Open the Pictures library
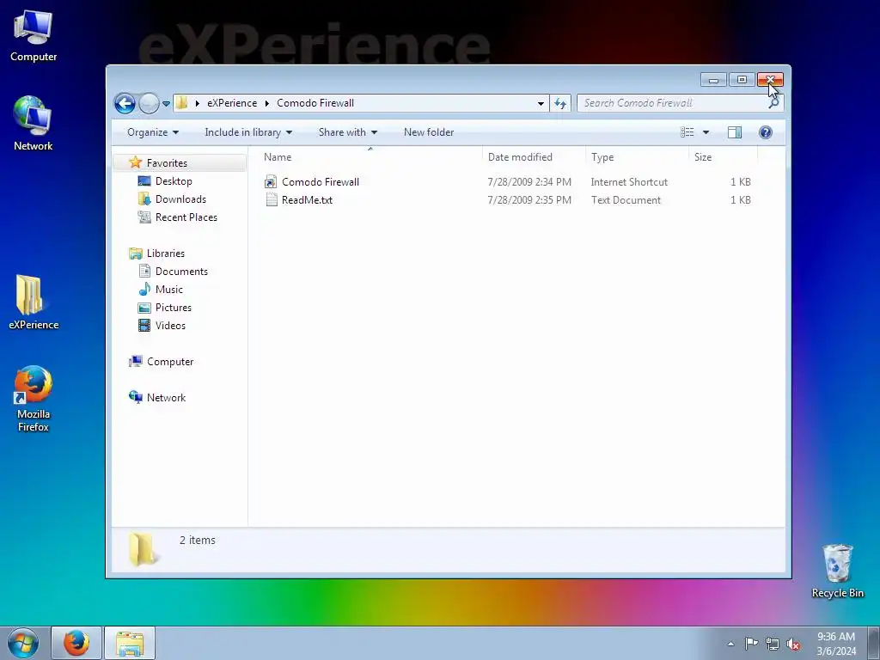 click(174, 308)
